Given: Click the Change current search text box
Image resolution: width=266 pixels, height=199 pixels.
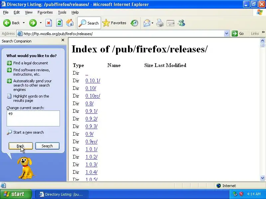Looking at the screenshot, I should coord(33,118).
